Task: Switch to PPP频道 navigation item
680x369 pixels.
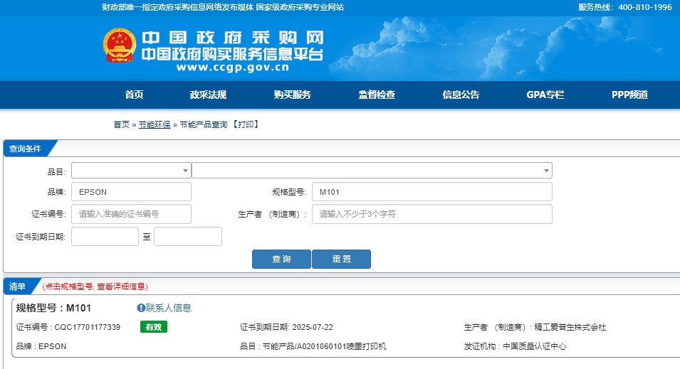Action: click(629, 95)
